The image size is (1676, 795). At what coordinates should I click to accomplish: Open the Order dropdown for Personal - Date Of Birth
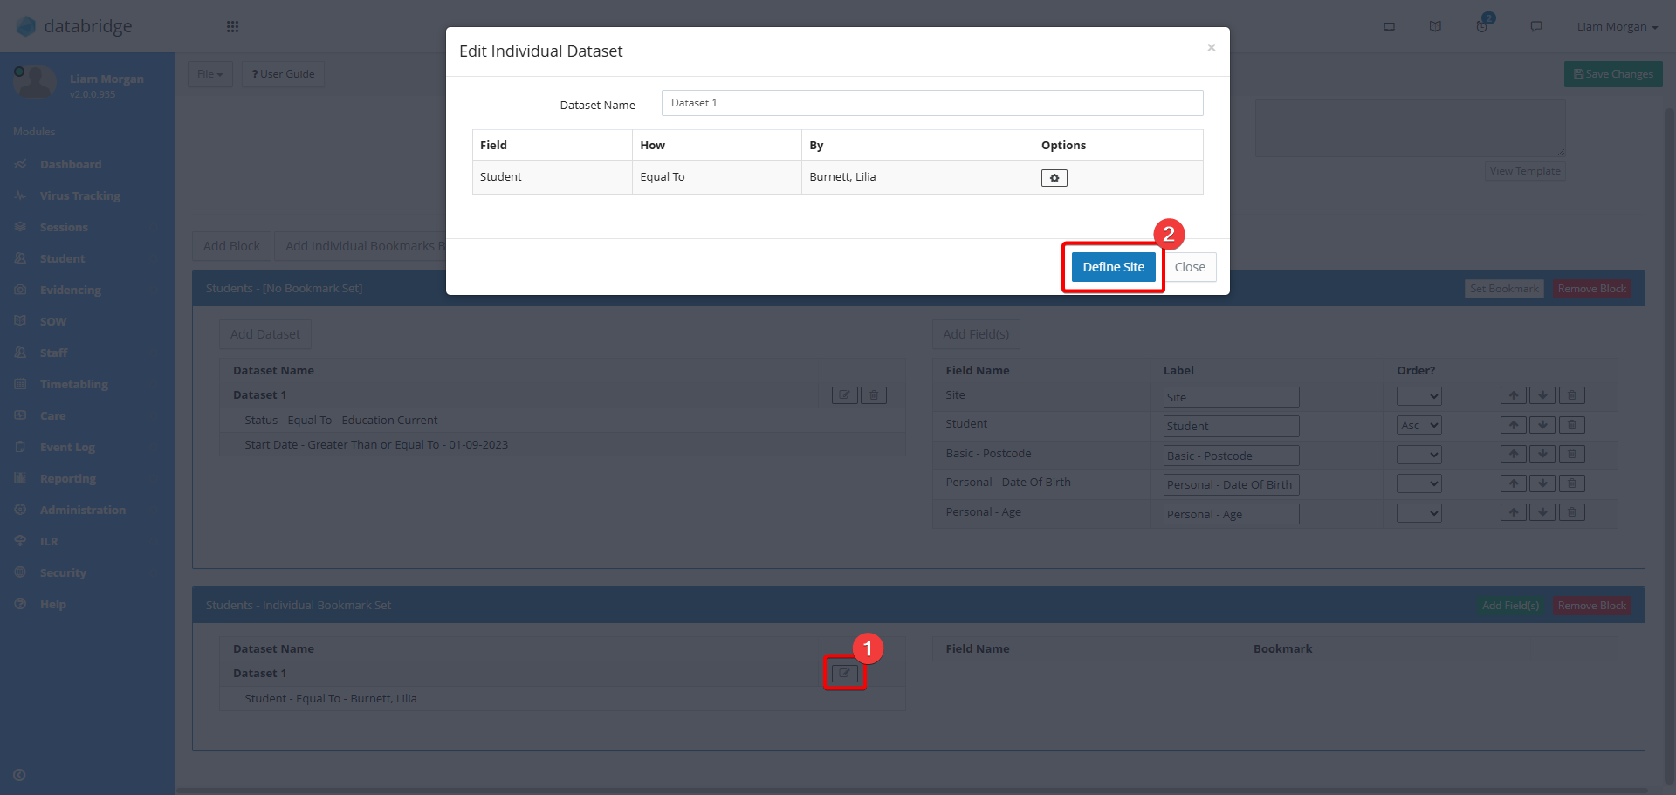click(1418, 483)
